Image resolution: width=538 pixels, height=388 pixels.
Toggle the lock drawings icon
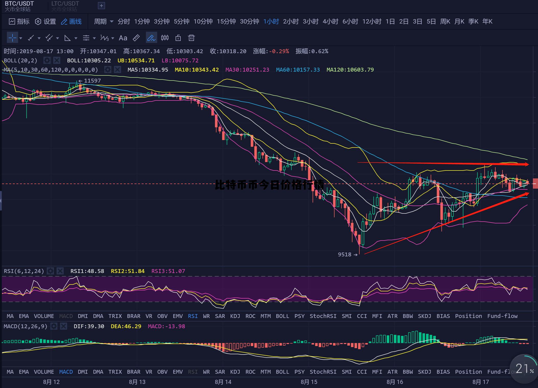(x=178, y=38)
